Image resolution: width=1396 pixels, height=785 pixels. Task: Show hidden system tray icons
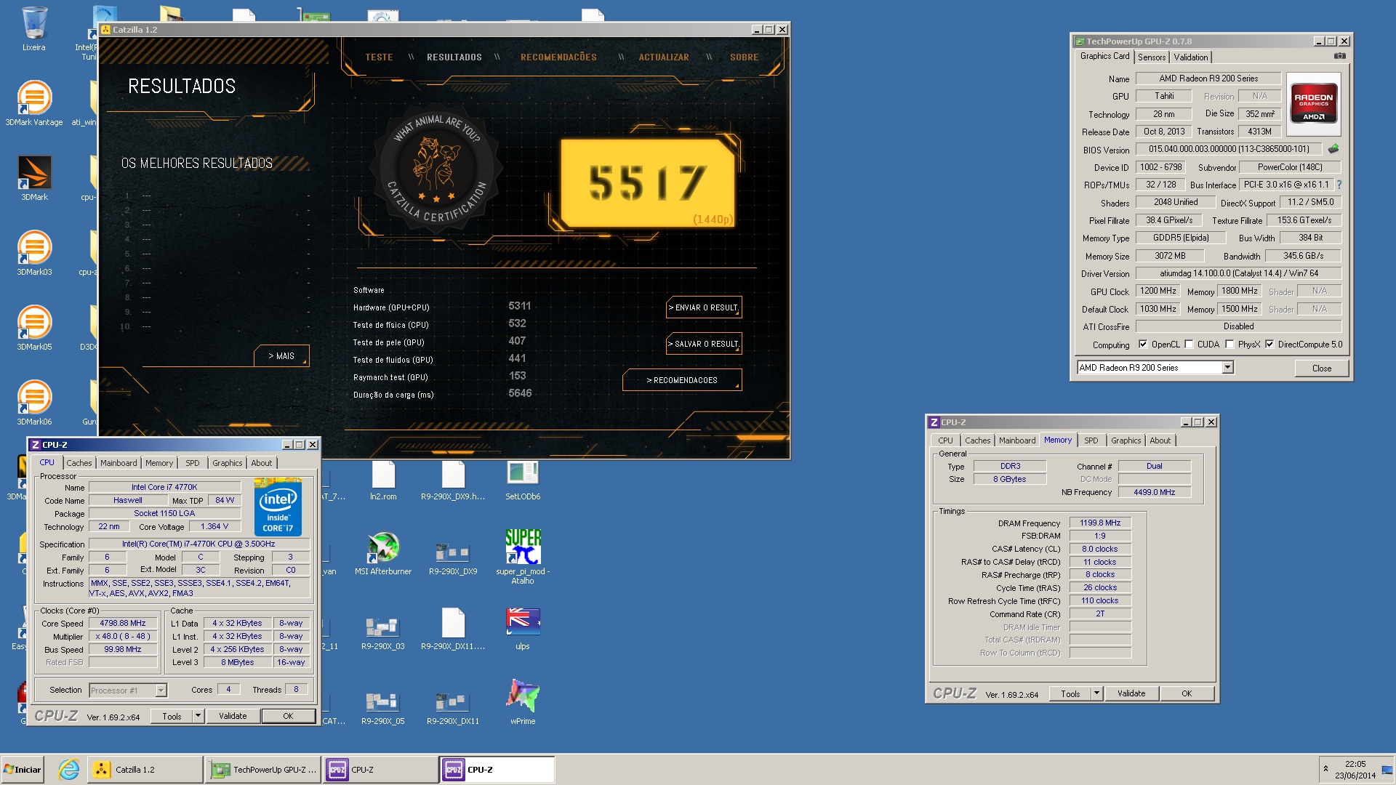[1325, 769]
